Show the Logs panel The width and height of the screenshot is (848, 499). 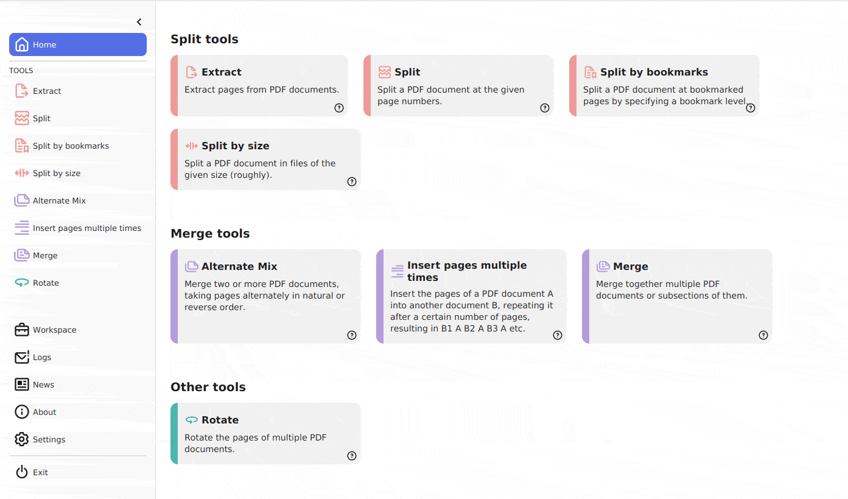click(78, 357)
